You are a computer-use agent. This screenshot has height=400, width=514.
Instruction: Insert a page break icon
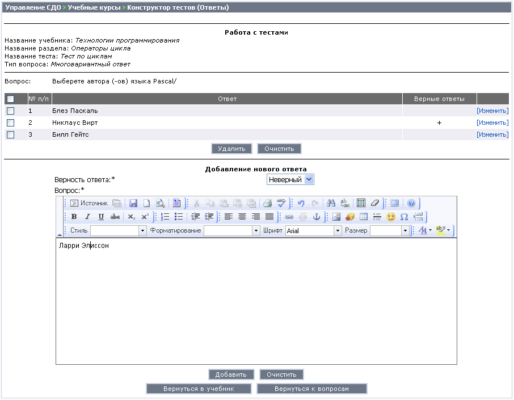click(x=418, y=217)
